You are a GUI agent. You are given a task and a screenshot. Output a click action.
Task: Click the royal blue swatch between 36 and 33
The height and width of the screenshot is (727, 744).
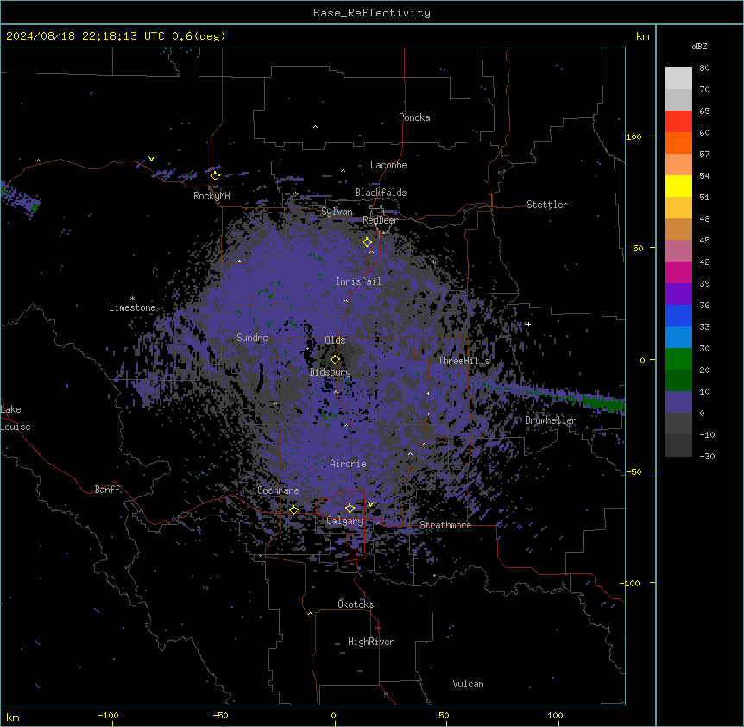tap(678, 315)
